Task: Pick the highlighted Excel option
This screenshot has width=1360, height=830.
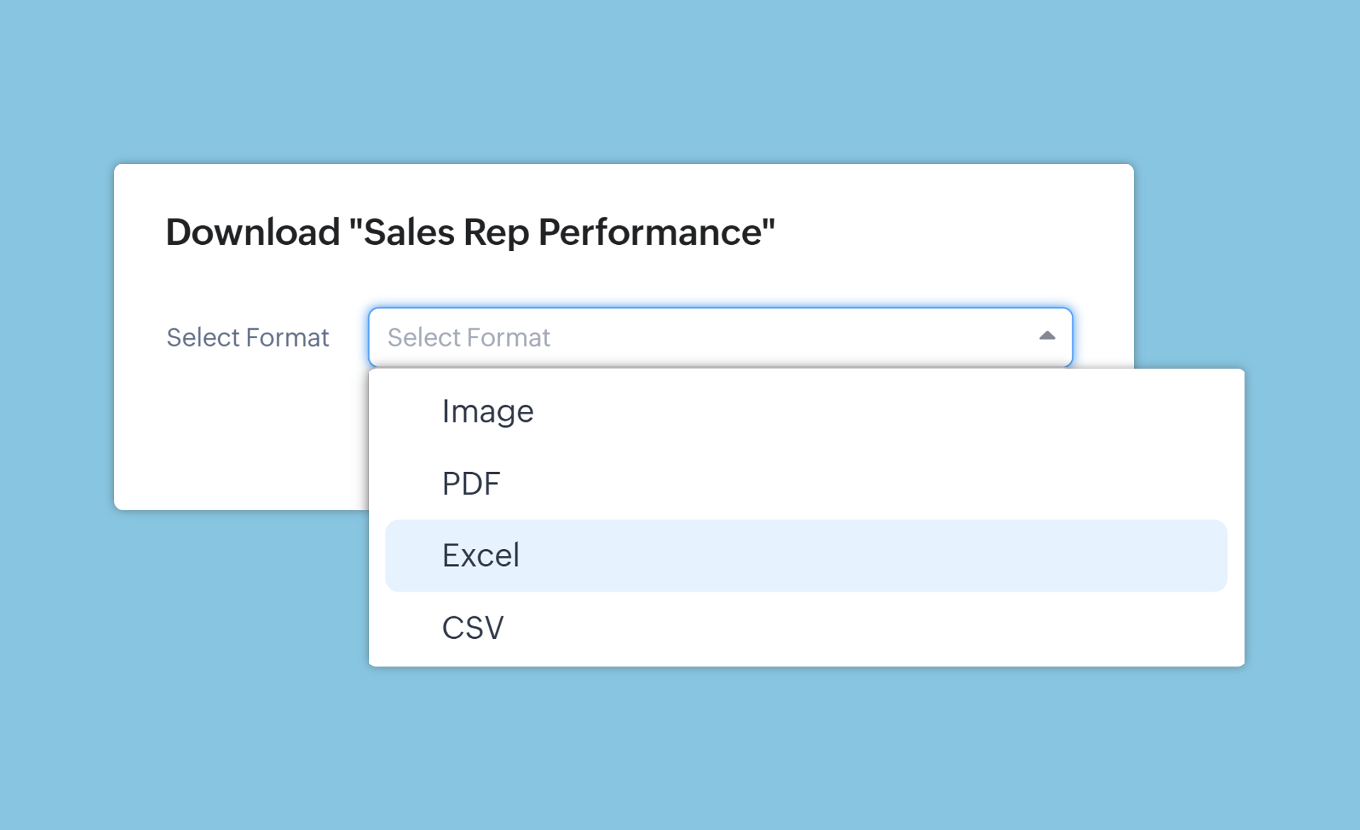Action: [481, 556]
